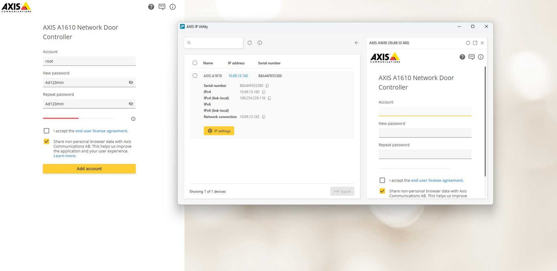Click the Export button in AXIS IP Utility
Screen dimensions: 557x271
coord(342,191)
